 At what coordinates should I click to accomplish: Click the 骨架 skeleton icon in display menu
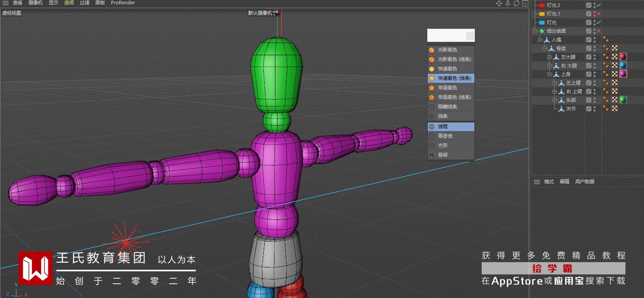(x=432, y=155)
